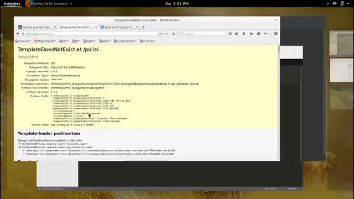Select the top workspace thumbnail

[x=341, y=43]
